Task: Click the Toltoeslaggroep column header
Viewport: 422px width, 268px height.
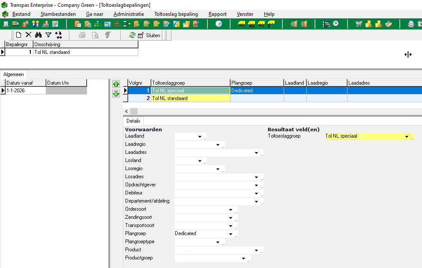Action: [x=191, y=83]
